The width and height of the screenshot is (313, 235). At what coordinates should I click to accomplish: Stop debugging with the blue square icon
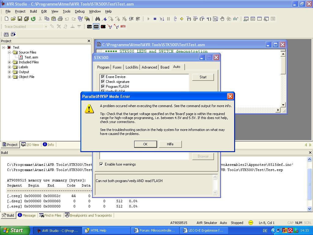(155, 19)
